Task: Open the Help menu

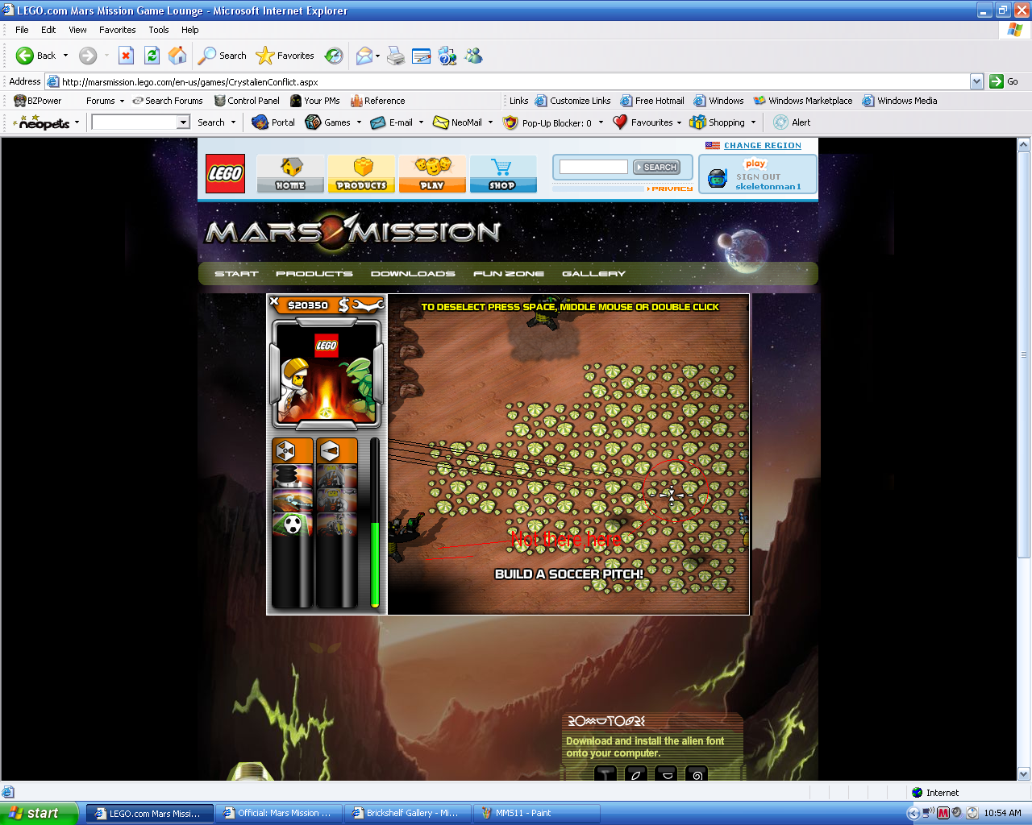Action: pyautogui.click(x=190, y=30)
